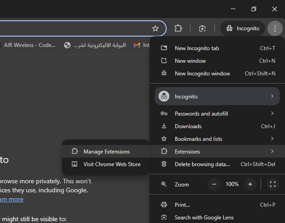This screenshot has width=285, height=223.
Task: Enter fullscreen using the zoom row icon
Action: (x=272, y=184)
